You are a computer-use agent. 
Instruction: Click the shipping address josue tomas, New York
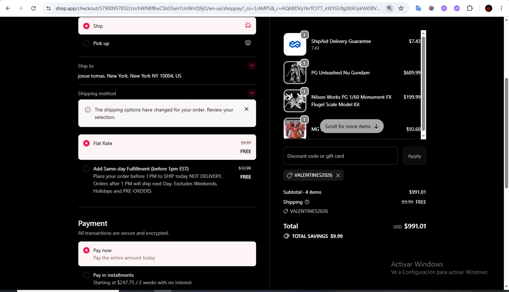click(130, 76)
